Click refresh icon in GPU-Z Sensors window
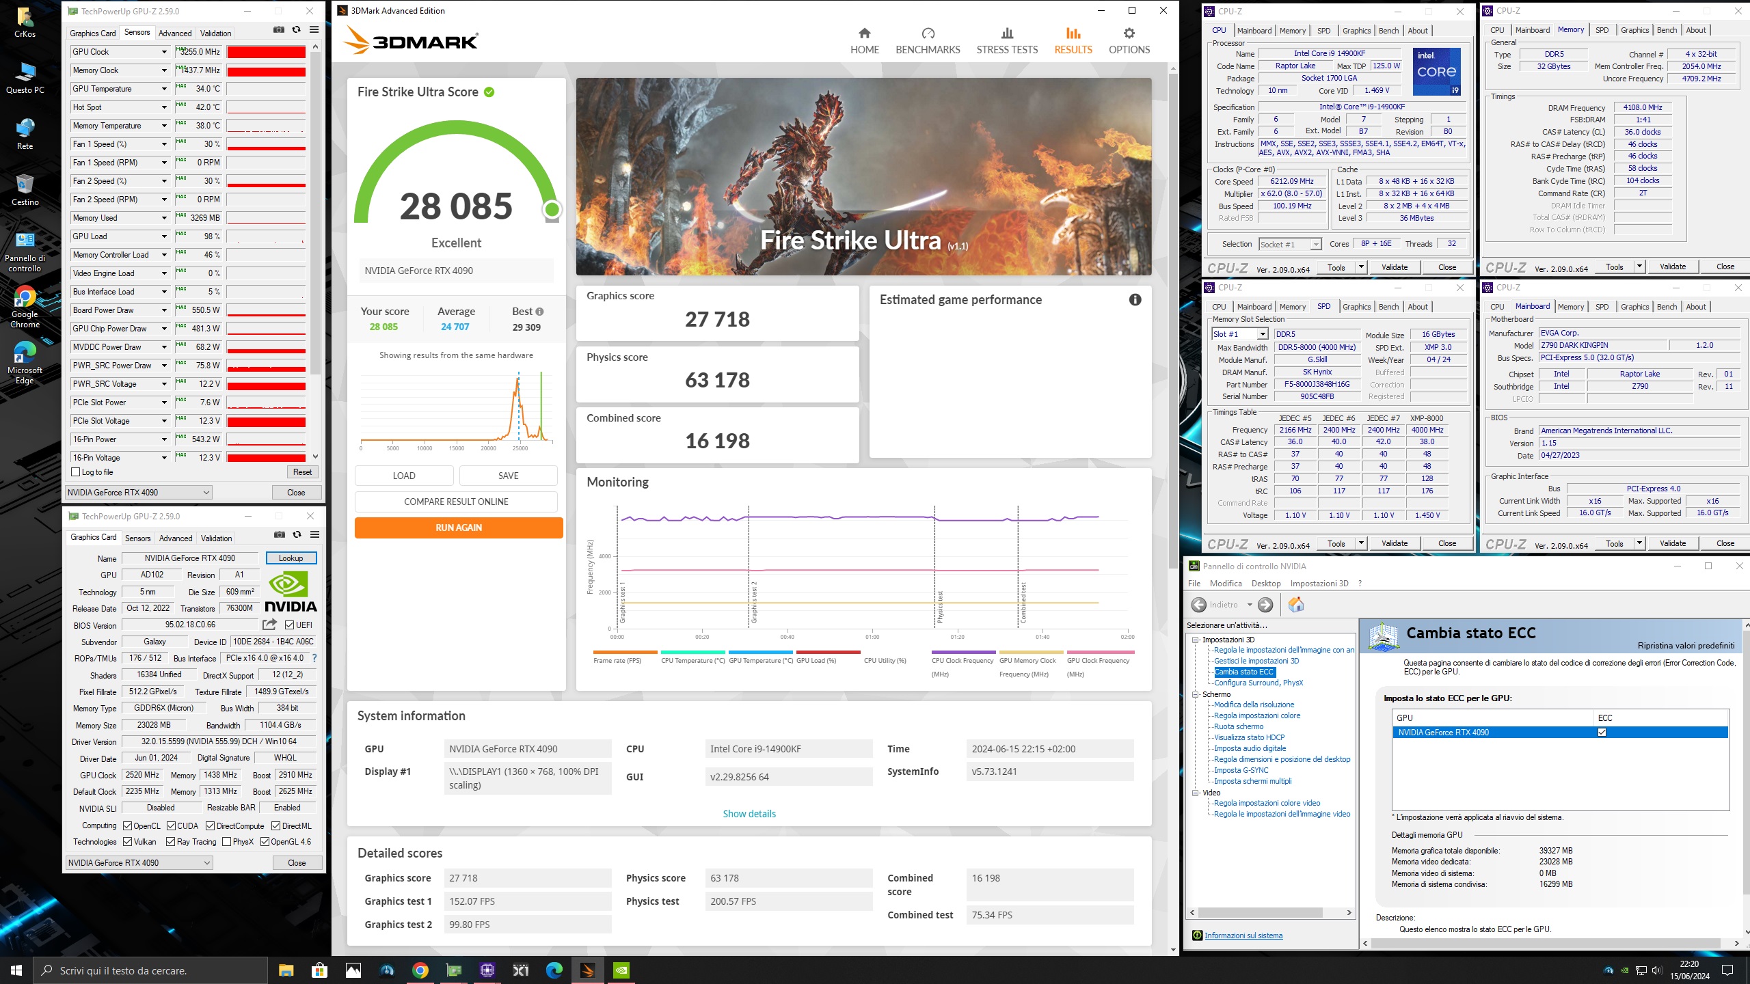 tap(296, 30)
